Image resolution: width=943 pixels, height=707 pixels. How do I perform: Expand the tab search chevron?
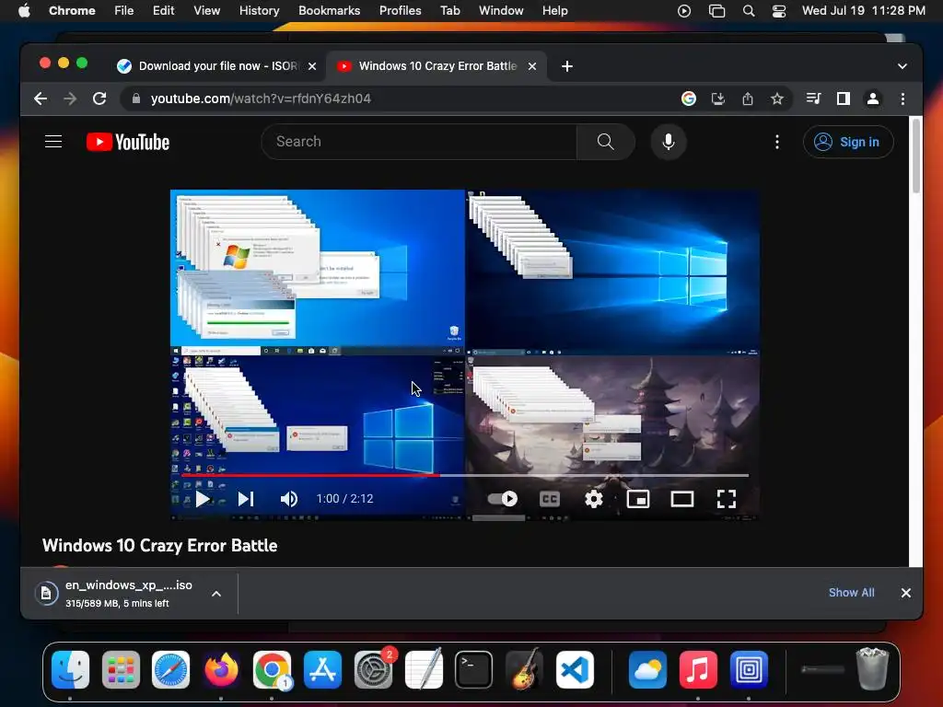(x=902, y=66)
